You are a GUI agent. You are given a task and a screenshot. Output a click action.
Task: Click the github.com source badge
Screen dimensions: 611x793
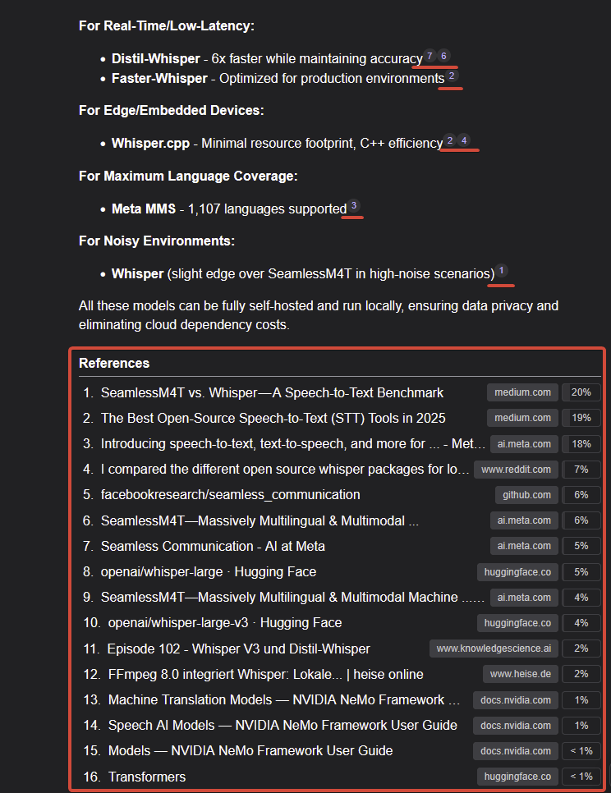tap(526, 495)
